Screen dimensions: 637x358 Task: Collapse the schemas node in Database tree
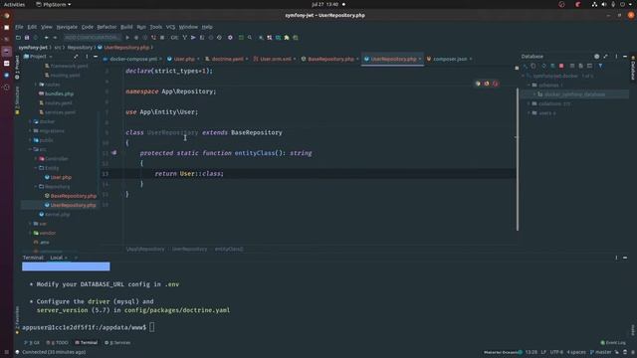click(x=529, y=86)
